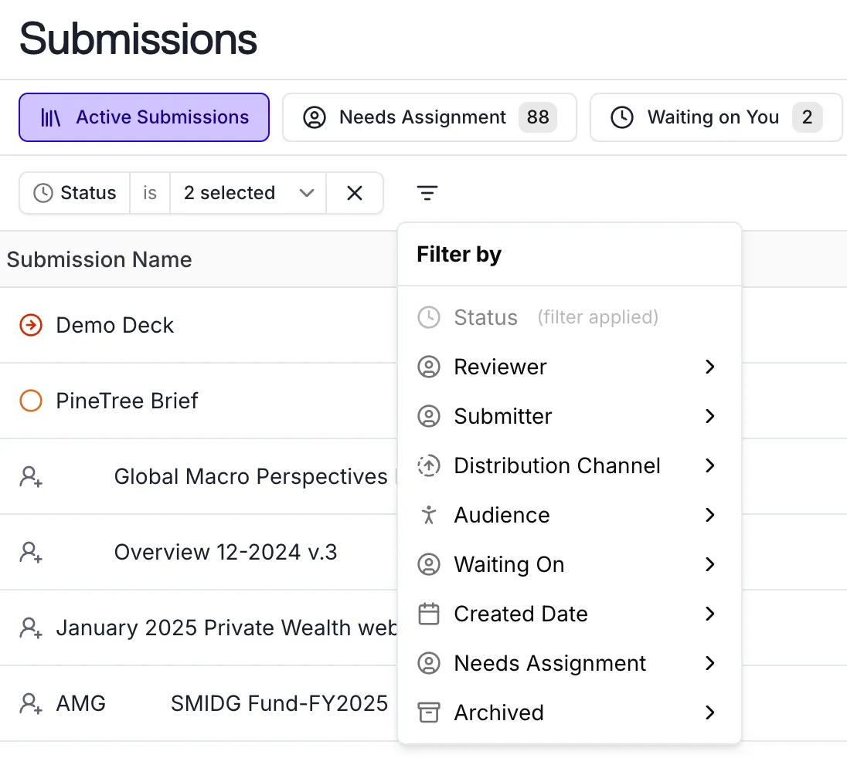Remove the Status filter with X
Image resolution: width=847 pixels, height=758 pixels.
pos(355,193)
